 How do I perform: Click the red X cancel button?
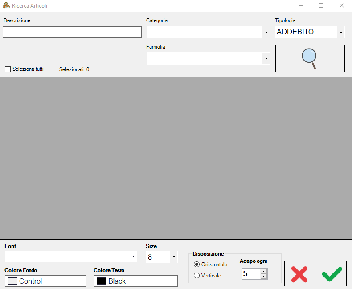(299, 273)
